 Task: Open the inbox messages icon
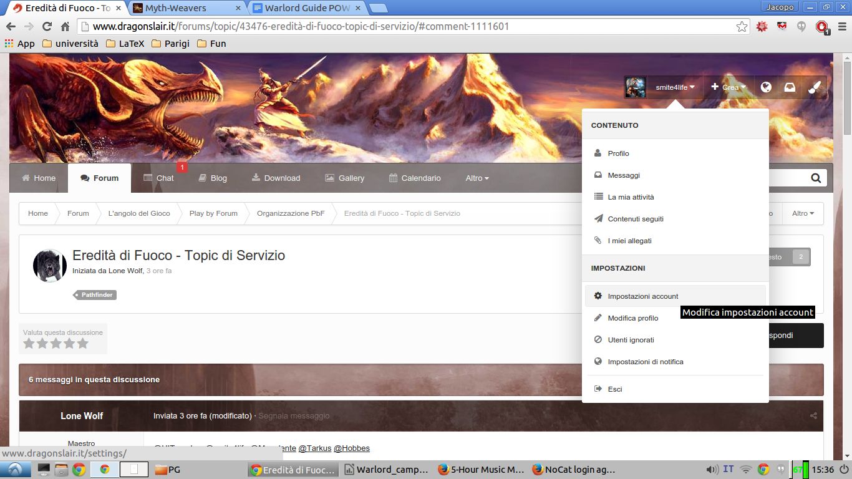point(790,87)
